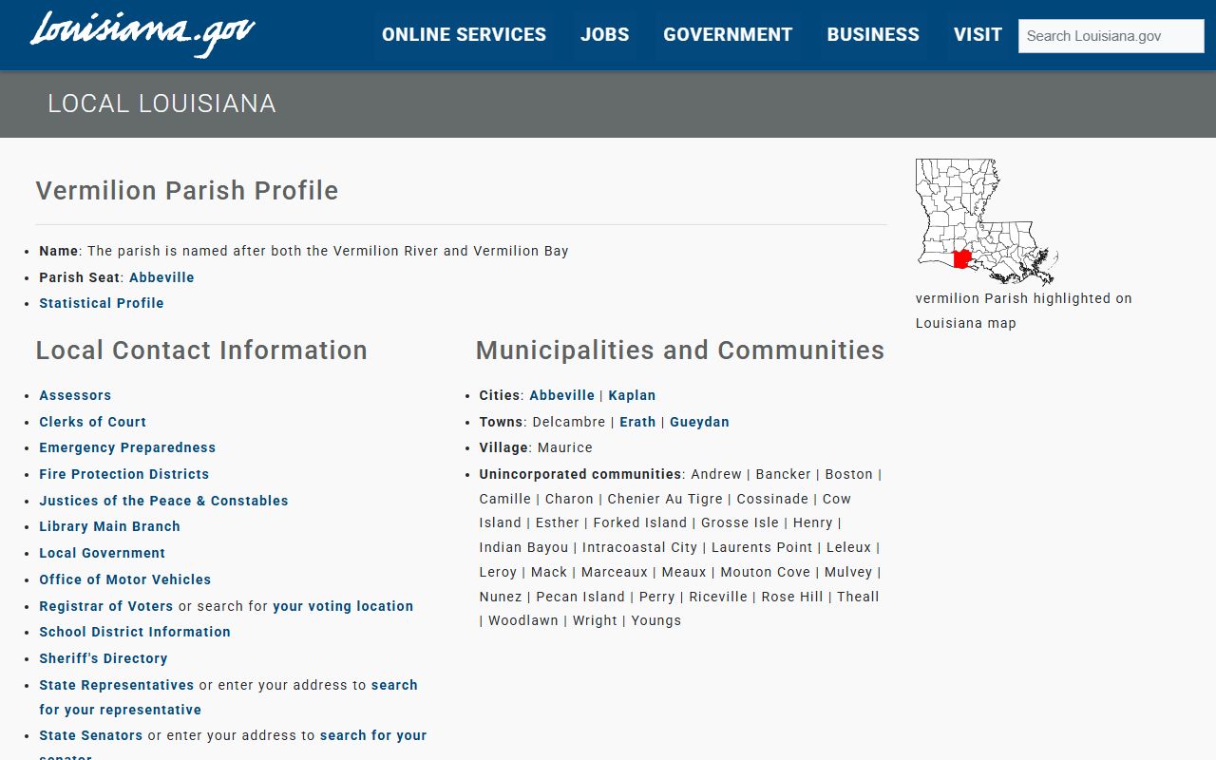The width and height of the screenshot is (1216, 760).
Task: Open the Office of Motor Vehicles link
Action: 124,579
